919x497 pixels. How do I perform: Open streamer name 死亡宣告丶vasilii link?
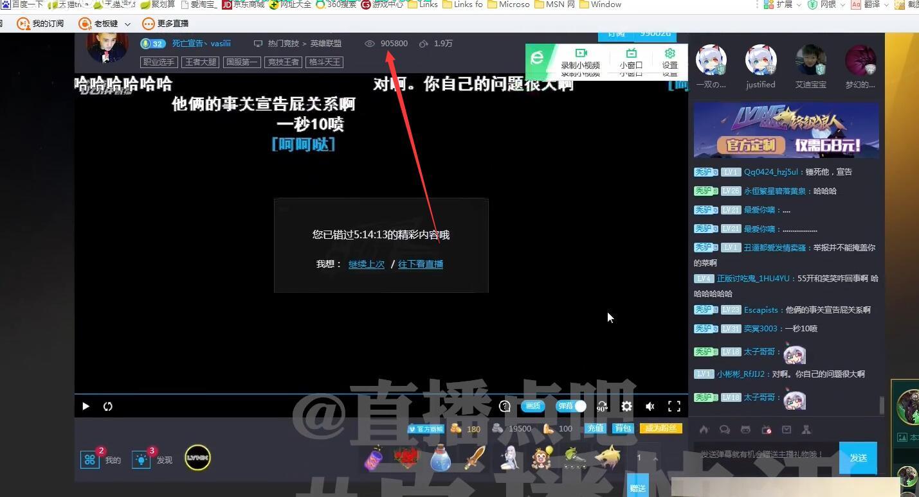tap(201, 44)
